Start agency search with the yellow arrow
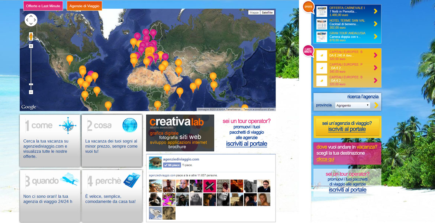This screenshot has height=223, width=435. click(x=376, y=105)
